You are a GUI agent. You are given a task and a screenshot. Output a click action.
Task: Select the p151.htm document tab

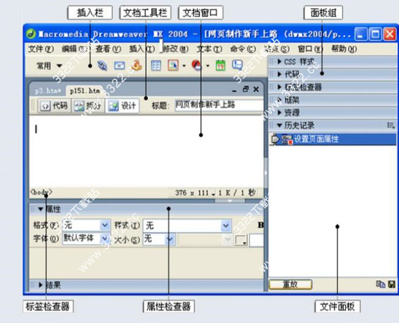point(85,91)
